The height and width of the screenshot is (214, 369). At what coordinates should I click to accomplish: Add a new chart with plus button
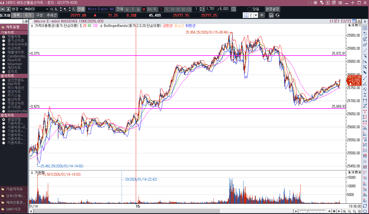(262, 15)
